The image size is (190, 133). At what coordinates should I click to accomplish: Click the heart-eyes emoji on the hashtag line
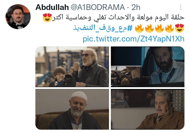pos(180,28)
